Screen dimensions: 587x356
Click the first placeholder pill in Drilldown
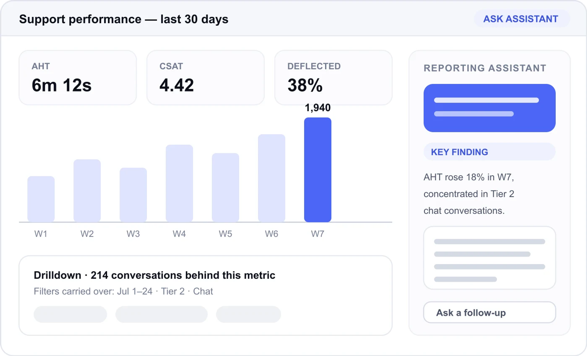point(71,314)
